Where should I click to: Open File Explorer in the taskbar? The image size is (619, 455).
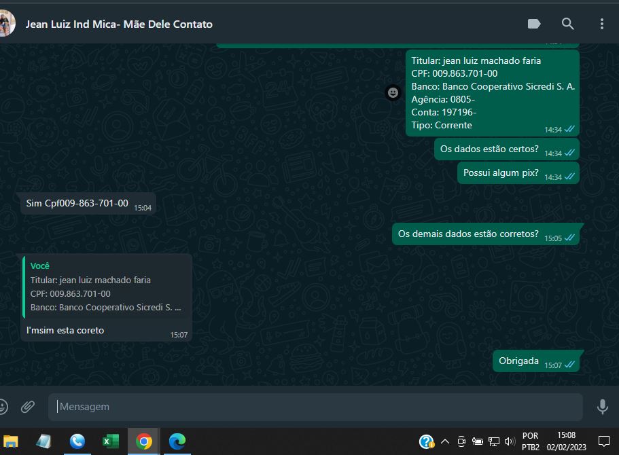[x=10, y=441]
